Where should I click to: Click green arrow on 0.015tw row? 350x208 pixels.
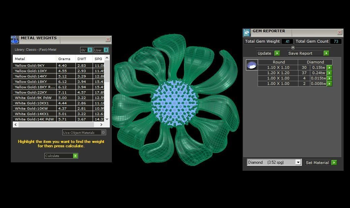click(x=329, y=78)
